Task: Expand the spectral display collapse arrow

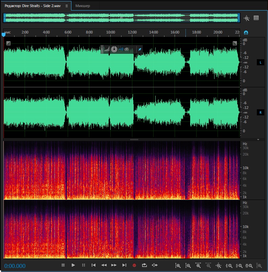Action: pos(258,139)
